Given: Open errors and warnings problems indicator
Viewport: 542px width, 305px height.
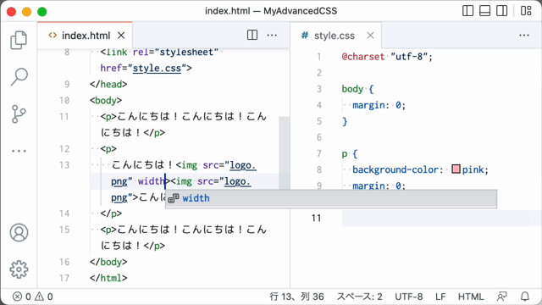Looking at the screenshot, I should pyautogui.click(x=32, y=297).
